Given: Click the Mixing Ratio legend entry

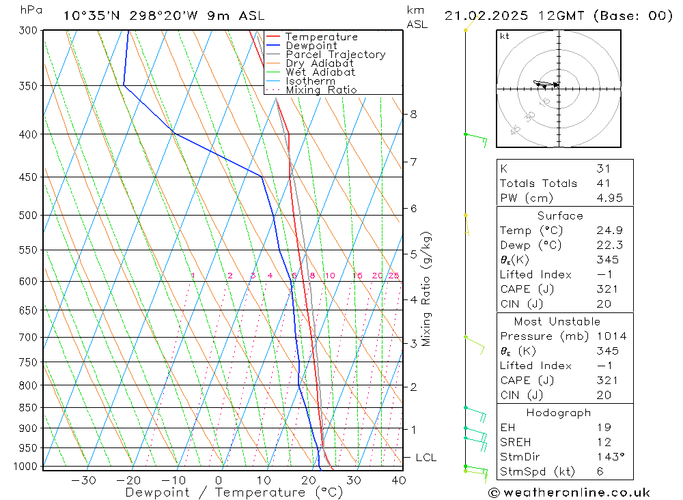Looking at the screenshot, I should tap(311, 90).
